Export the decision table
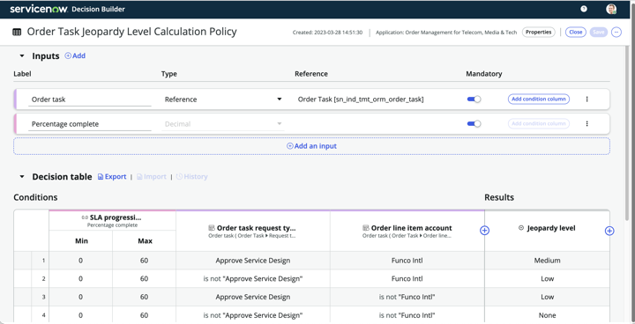This screenshot has width=635, height=324. point(112,177)
